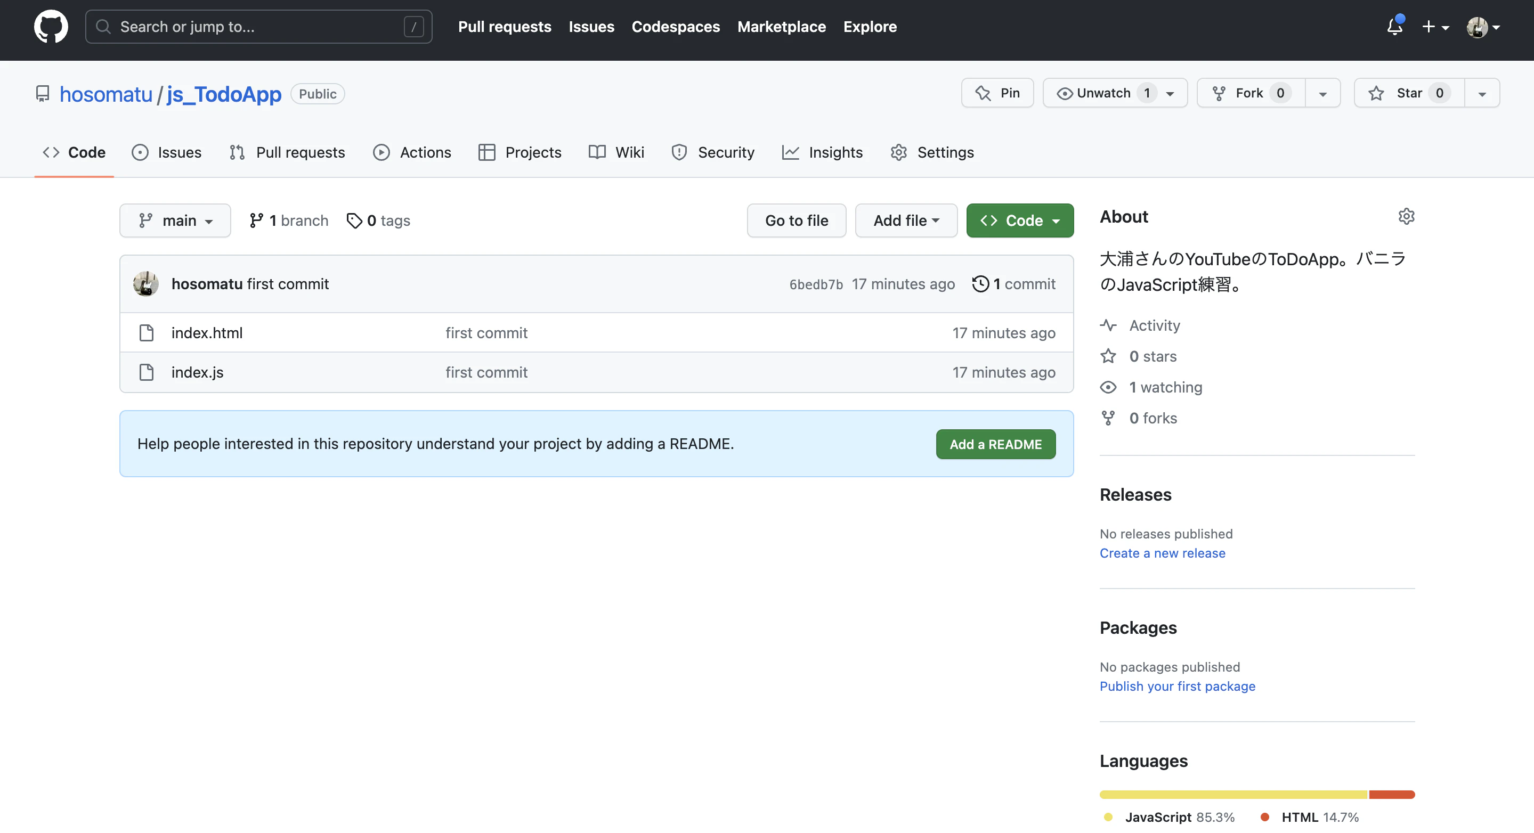Pin this repository
The height and width of the screenshot is (833, 1534).
click(997, 93)
